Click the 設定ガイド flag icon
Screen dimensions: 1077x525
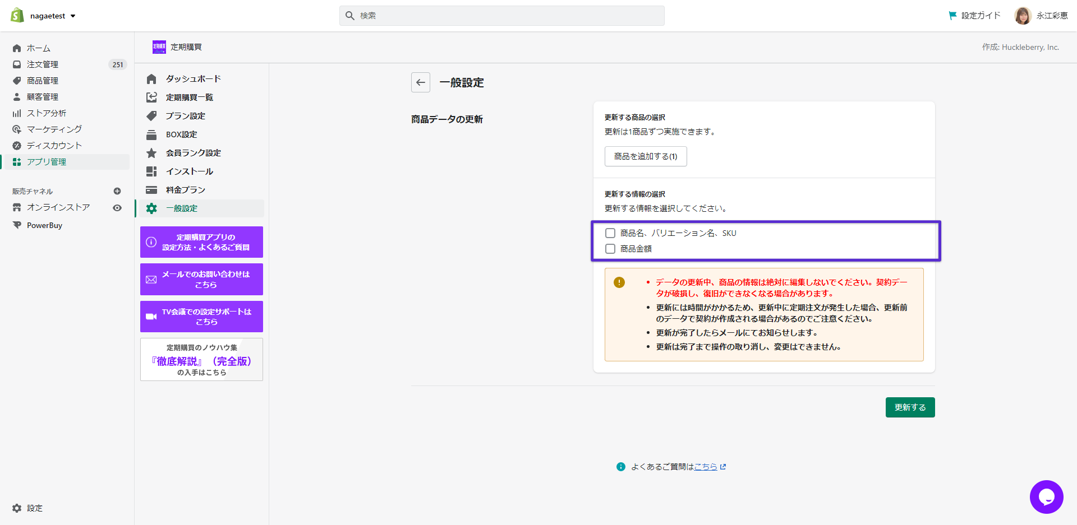952,16
